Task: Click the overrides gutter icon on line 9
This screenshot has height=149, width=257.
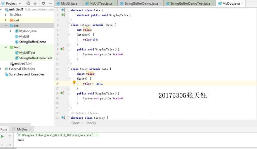Action: click(x=62, y=49)
